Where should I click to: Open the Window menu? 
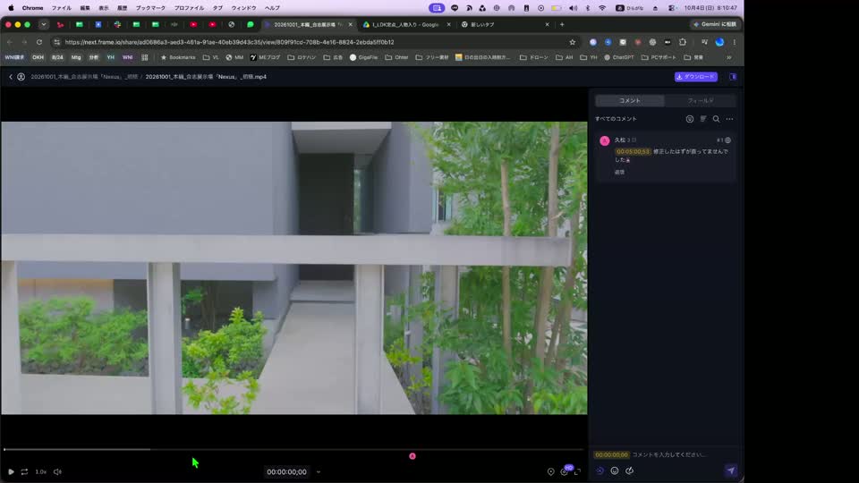coord(243,8)
